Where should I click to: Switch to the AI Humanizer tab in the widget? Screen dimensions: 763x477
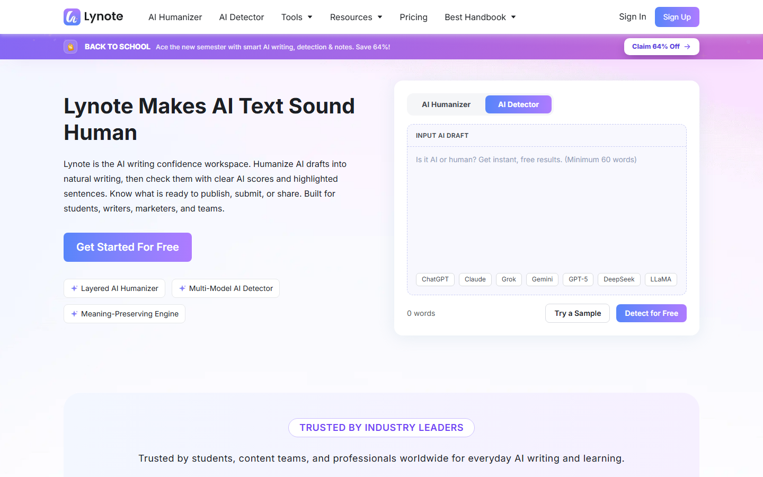(x=446, y=104)
